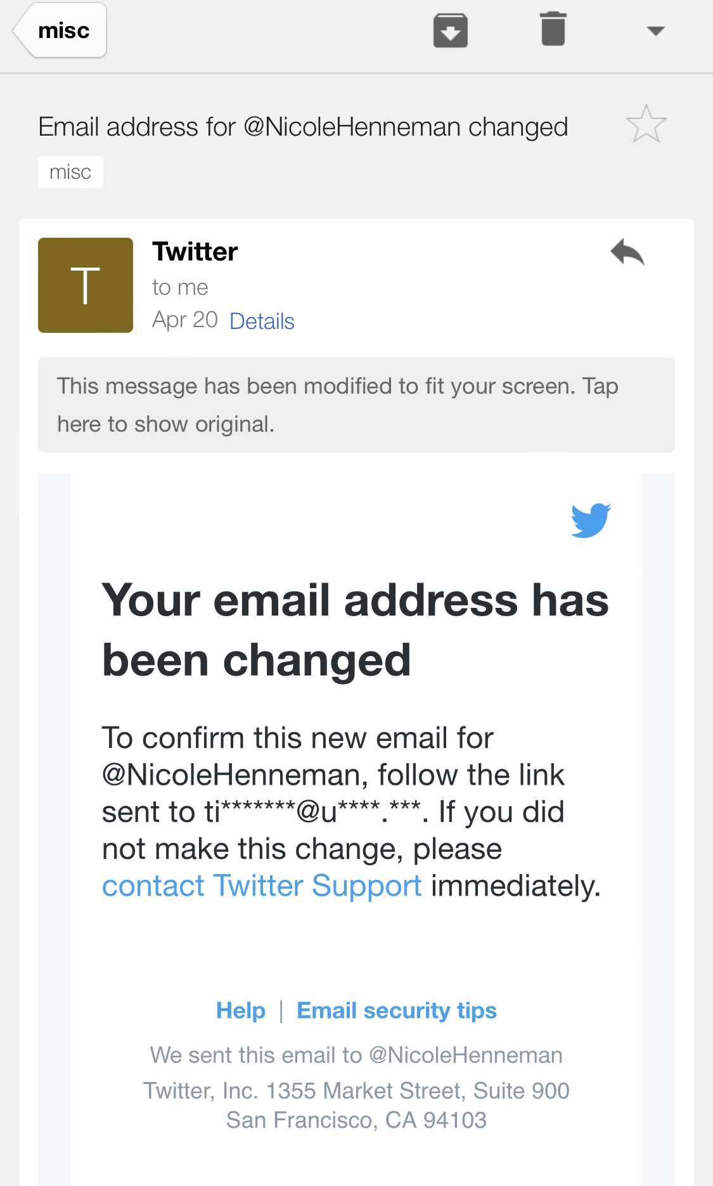Image resolution: width=713 pixels, height=1186 pixels.
Task: Click the Twitter bird logo
Action: (590, 520)
